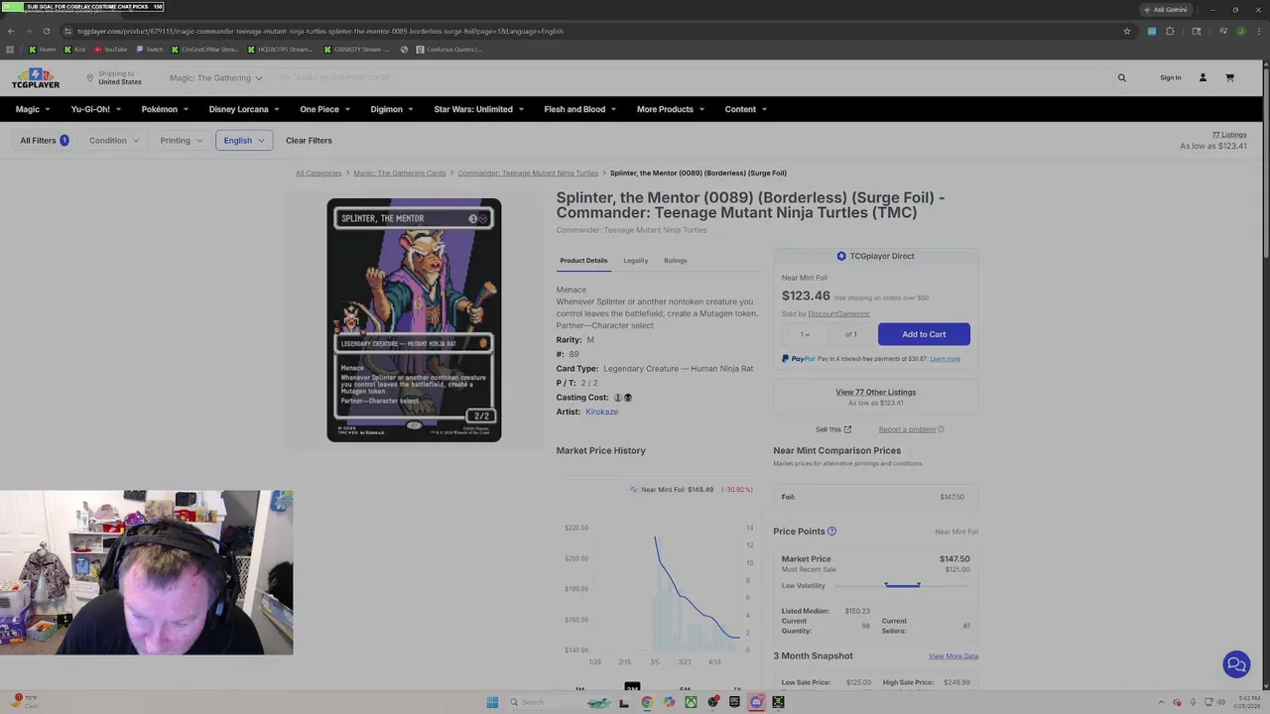The image size is (1270, 714).
Task: Open seller DiscountGamesInc link
Action: (838, 313)
